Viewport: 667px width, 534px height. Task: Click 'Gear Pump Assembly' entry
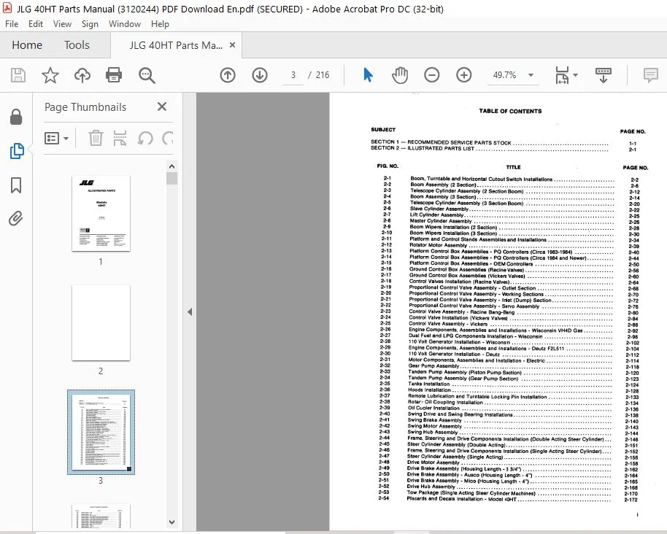[433, 365]
